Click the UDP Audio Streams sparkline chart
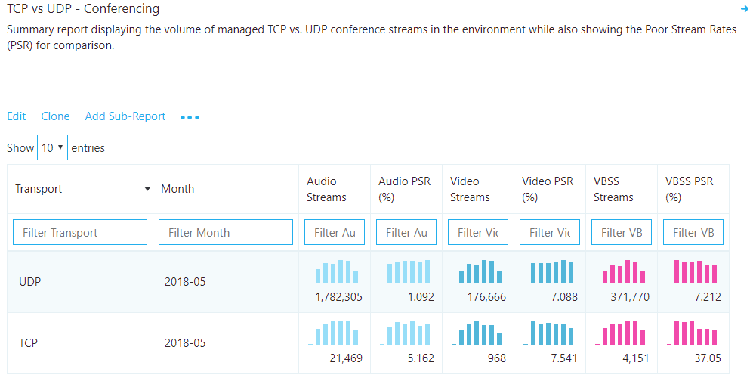The width and height of the screenshot is (750, 381). [335, 272]
